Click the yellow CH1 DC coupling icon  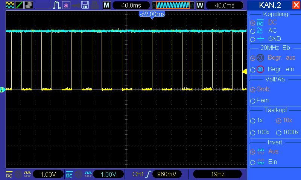click(x=9, y=174)
